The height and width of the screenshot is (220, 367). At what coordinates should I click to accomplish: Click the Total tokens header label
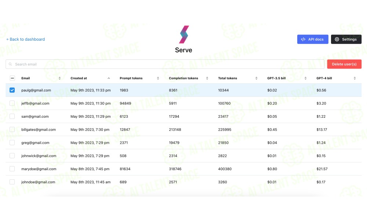[x=228, y=78]
